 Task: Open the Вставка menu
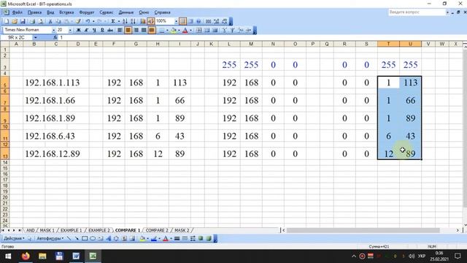[x=66, y=12]
